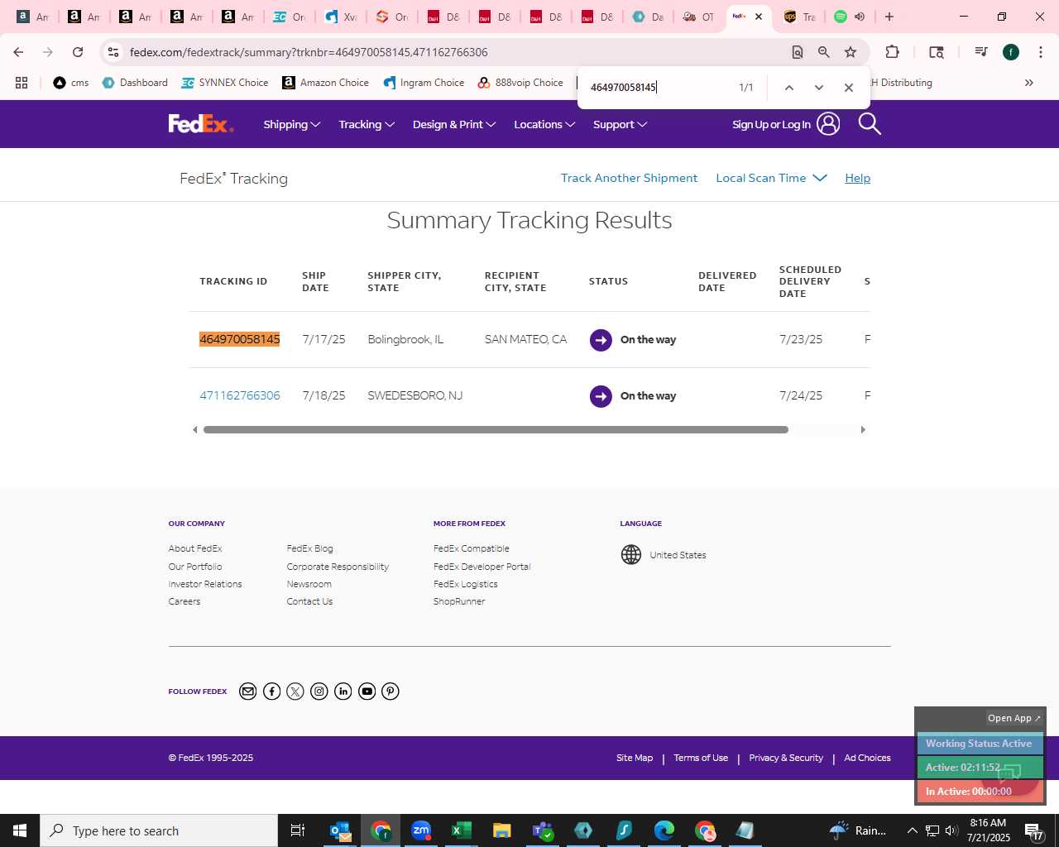
Task: Click status arrow icon for 464970058145
Action: point(601,340)
